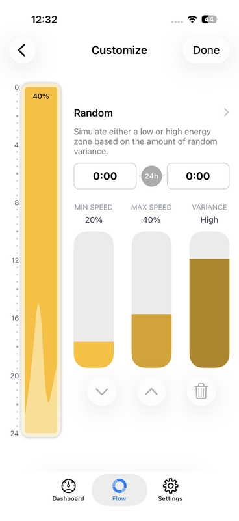The height and width of the screenshot is (521, 239).
Task: Adjust the Variance slider bar
Action: tap(210, 300)
